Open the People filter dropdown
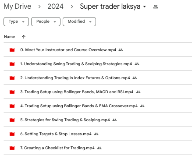The height and width of the screenshot is (162, 192). pos(46,21)
